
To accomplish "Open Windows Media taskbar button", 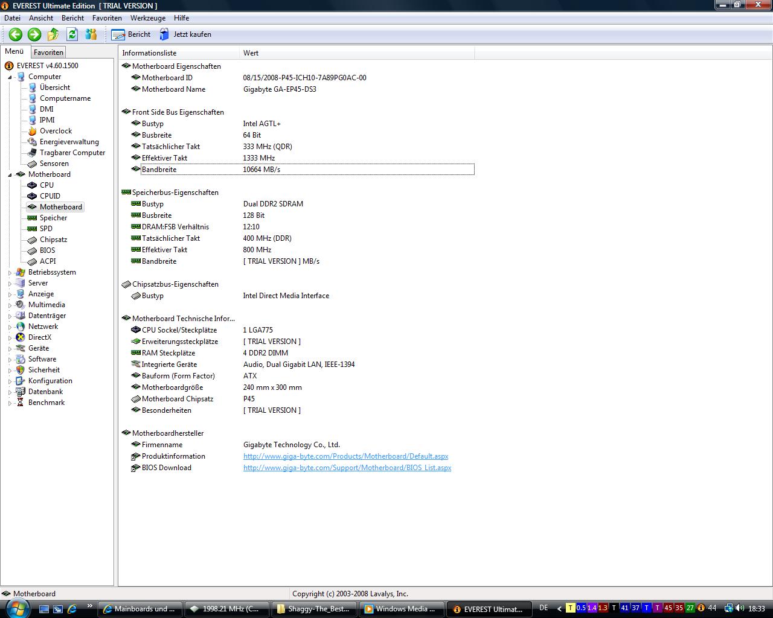I will pos(402,609).
